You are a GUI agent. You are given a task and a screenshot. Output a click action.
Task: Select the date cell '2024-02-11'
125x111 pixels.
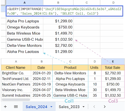(42, 79)
